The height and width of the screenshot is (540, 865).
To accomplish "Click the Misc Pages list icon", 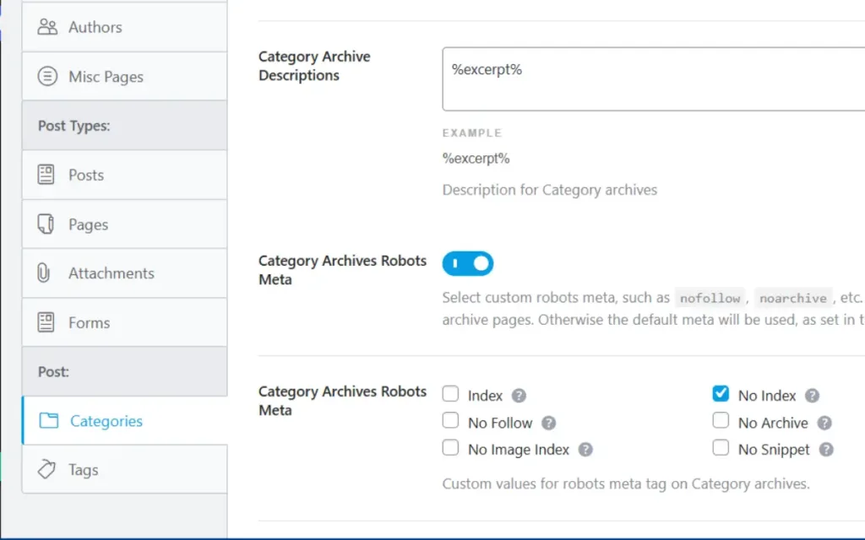I will 47,76.
